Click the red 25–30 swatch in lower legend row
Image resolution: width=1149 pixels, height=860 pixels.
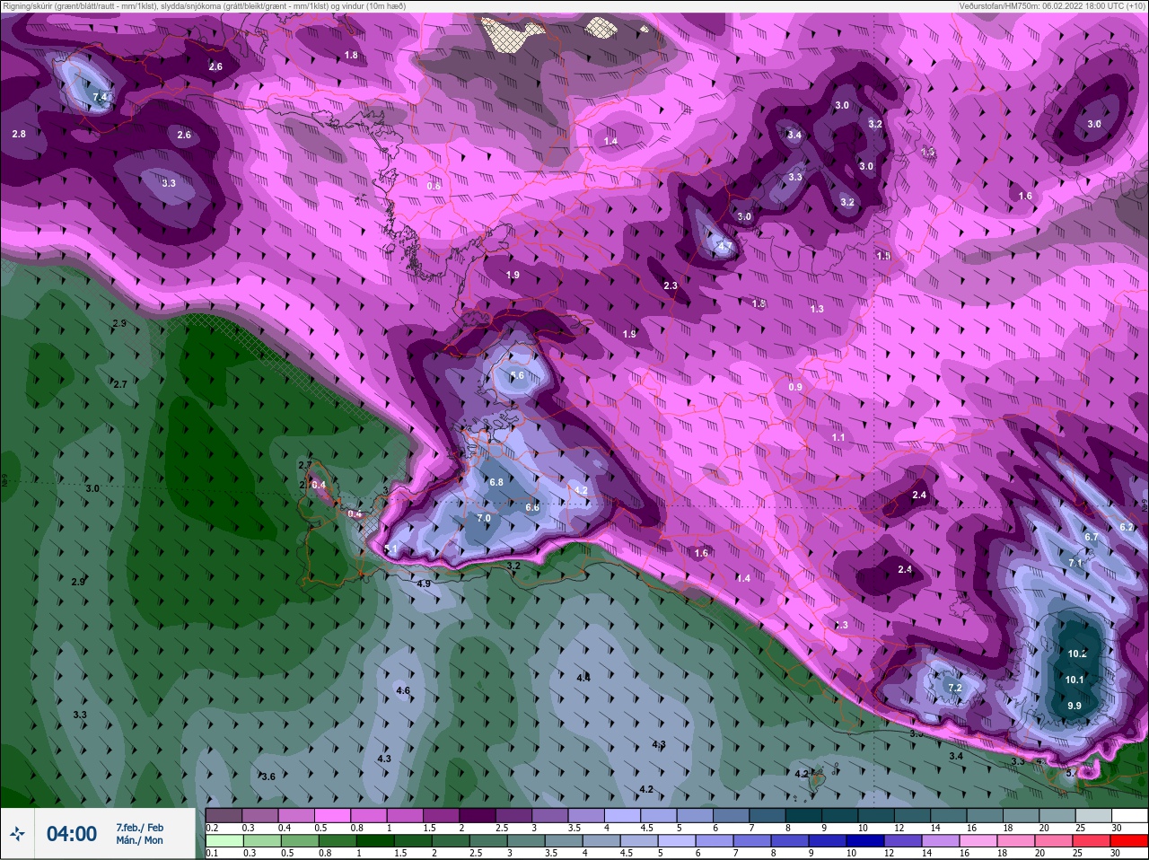click(x=1130, y=841)
